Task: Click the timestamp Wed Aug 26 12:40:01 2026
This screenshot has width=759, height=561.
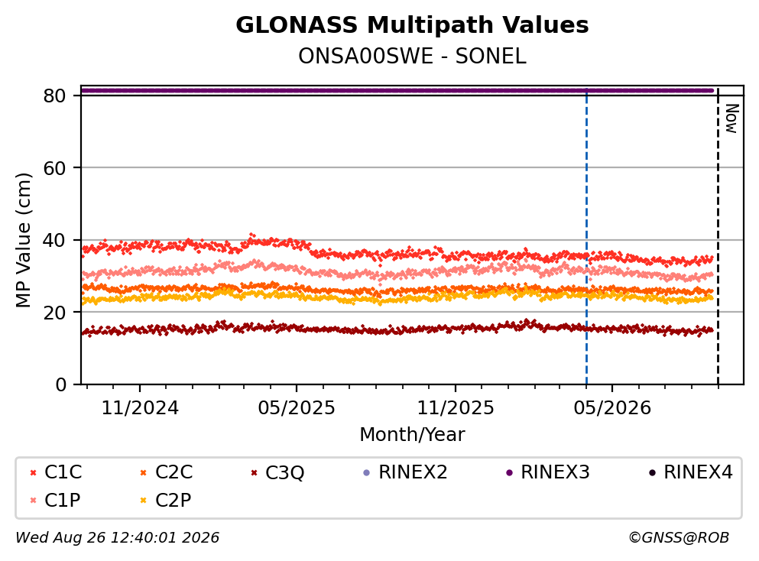Action: (x=118, y=538)
